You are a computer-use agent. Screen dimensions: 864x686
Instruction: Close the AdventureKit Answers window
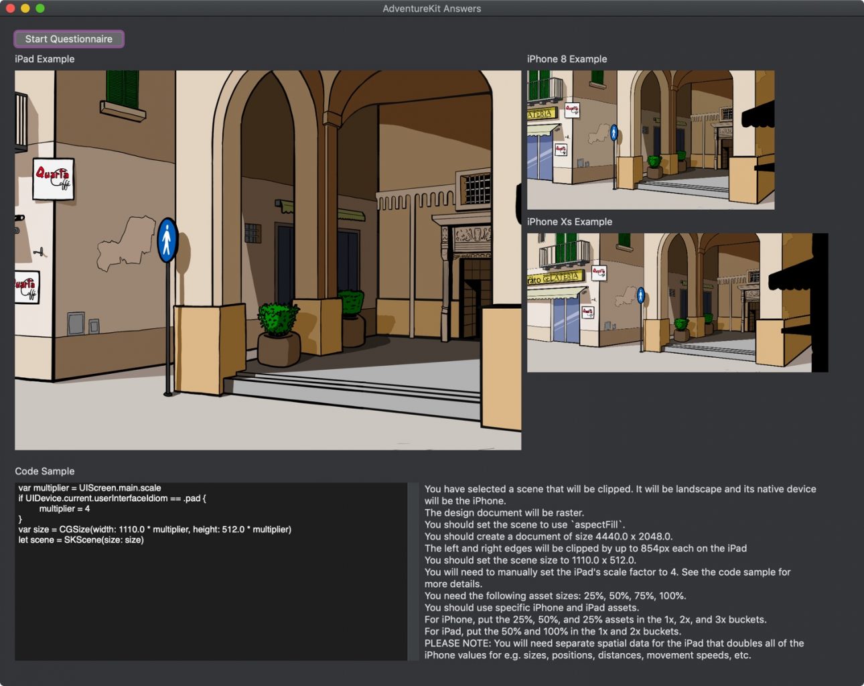(x=11, y=8)
